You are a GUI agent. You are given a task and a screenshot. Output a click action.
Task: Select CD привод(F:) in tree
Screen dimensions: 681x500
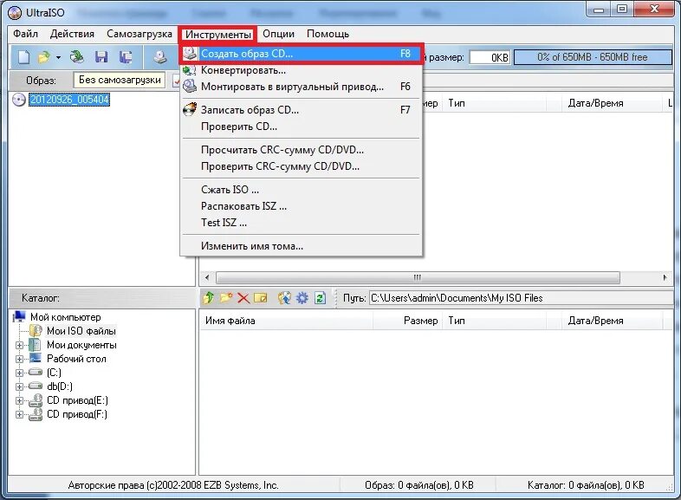77,414
